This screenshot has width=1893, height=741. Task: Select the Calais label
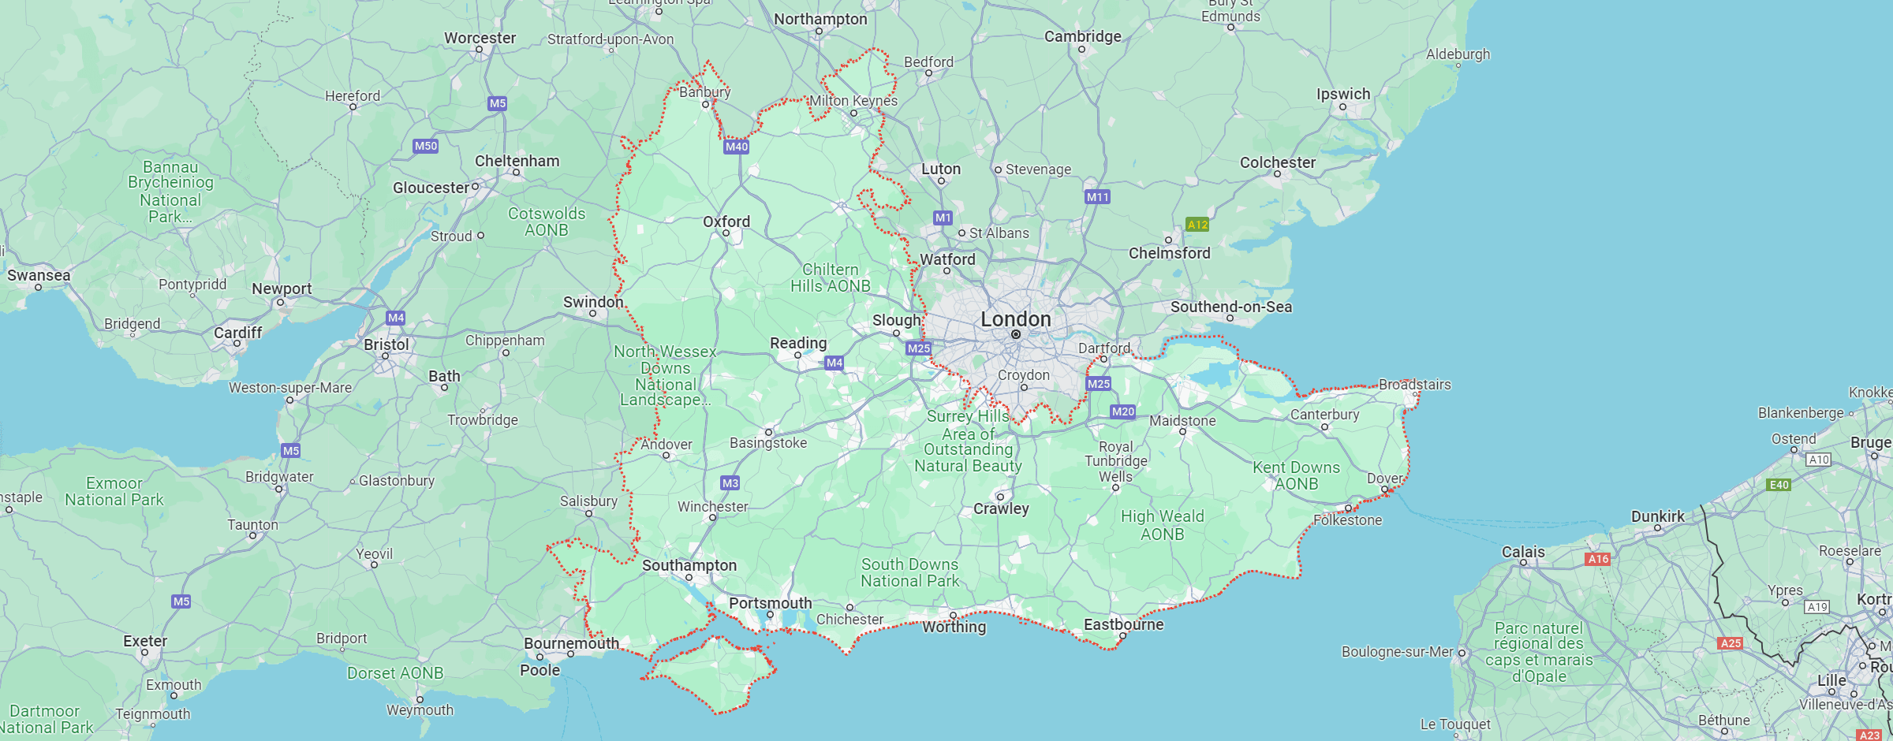tap(1523, 552)
